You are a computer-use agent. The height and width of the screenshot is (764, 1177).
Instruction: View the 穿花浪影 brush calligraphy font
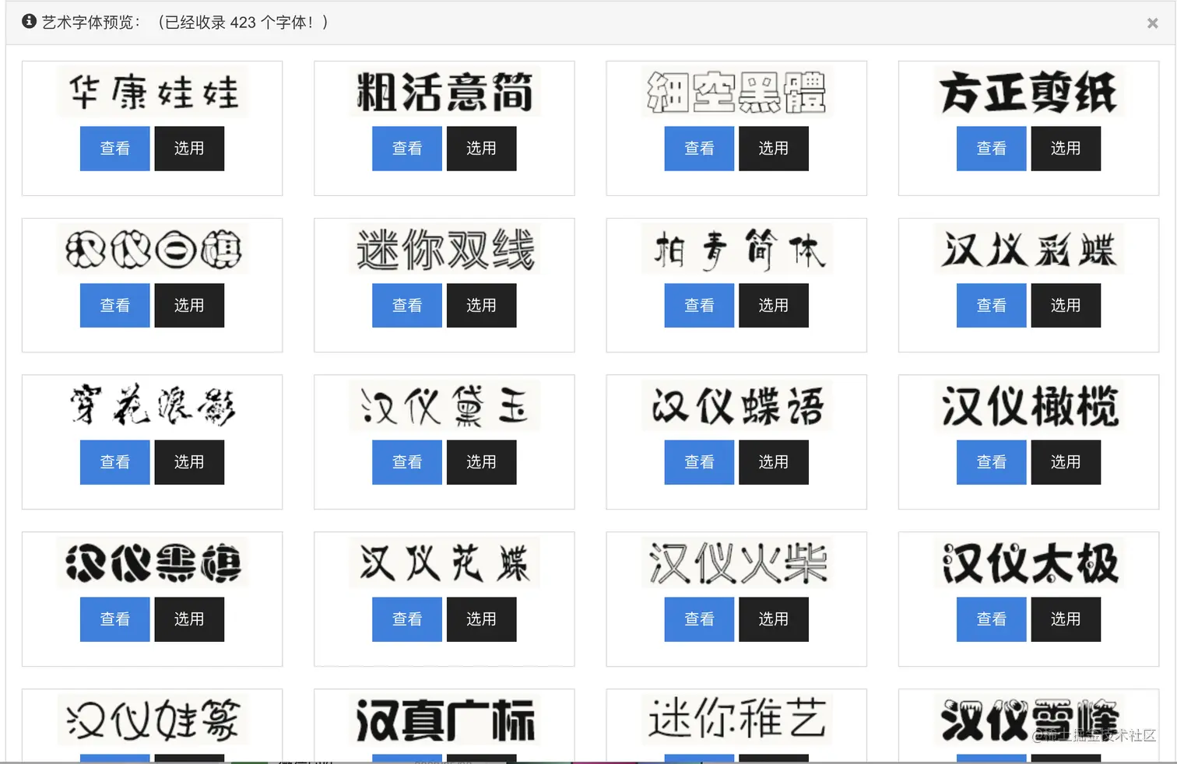[x=114, y=462]
